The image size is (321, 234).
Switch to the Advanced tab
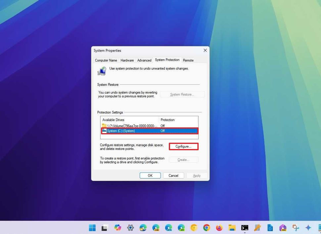144,60
